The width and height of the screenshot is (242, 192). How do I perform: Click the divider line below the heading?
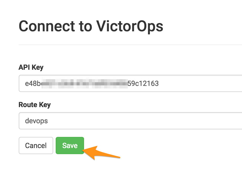pyautogui.click(x=127, y=44)
